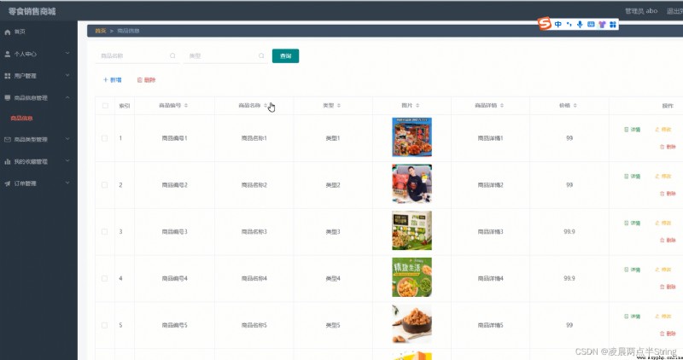Expand the 我的收藏管理 sidebar menu

[38, 161]
